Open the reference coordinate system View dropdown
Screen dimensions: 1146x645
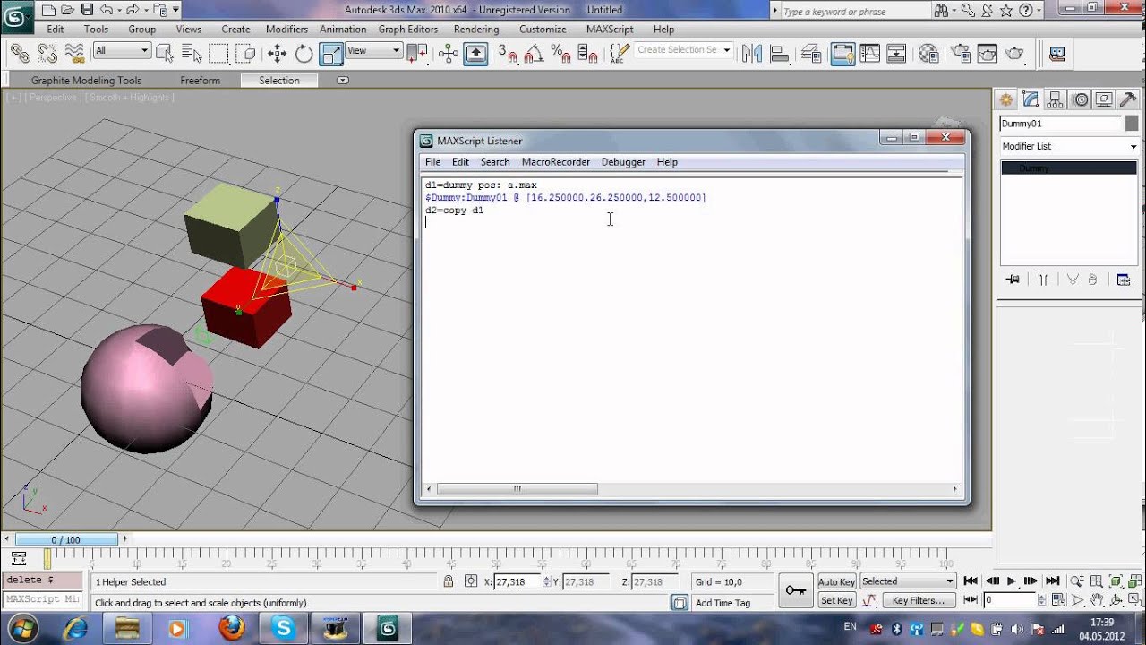pyautogui.click(x=373, y=51)
